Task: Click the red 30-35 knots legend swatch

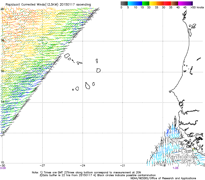Action: [167, 3]
